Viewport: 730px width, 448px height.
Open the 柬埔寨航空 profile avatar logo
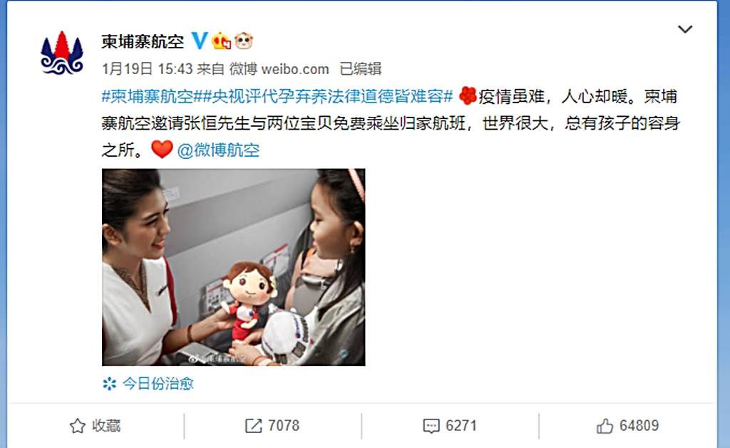62,52
